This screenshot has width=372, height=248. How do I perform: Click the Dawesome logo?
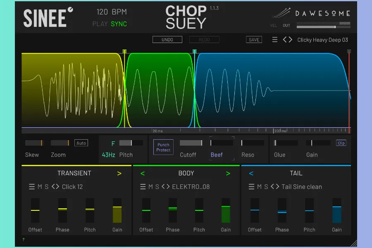click(x=311, y=13)
